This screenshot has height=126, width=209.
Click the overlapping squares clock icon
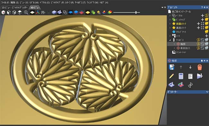pos(65,13)
